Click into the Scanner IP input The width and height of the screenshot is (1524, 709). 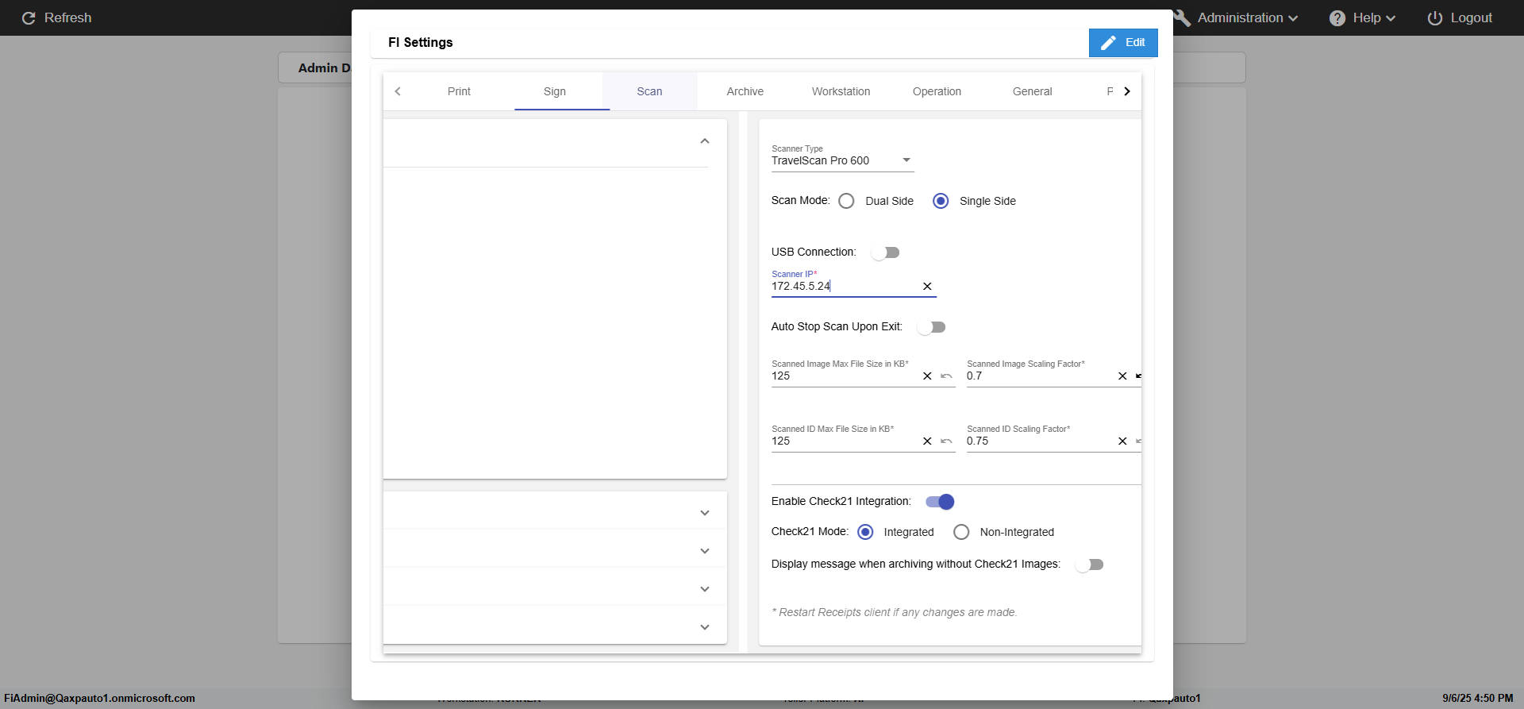tap(841, 287)
